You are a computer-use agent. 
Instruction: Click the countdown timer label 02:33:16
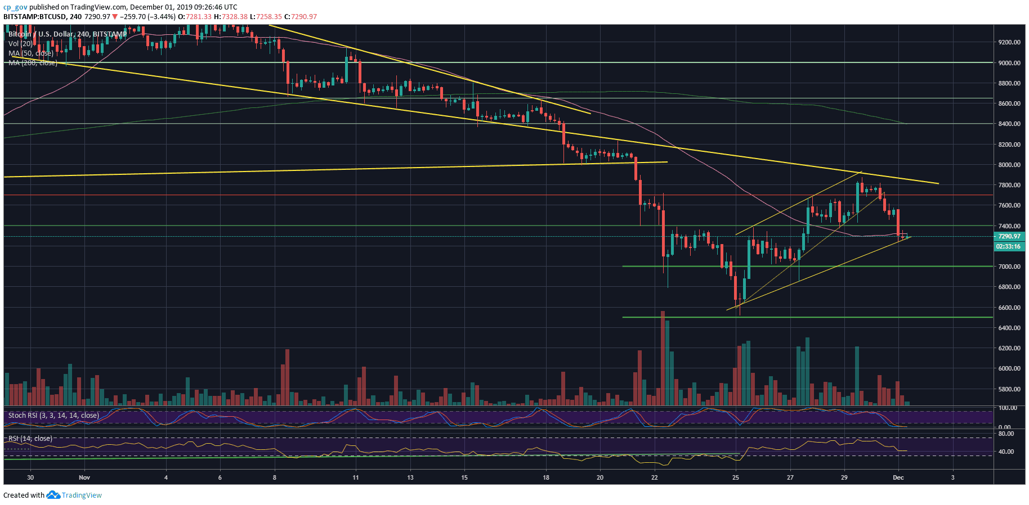pos(1009,246)
